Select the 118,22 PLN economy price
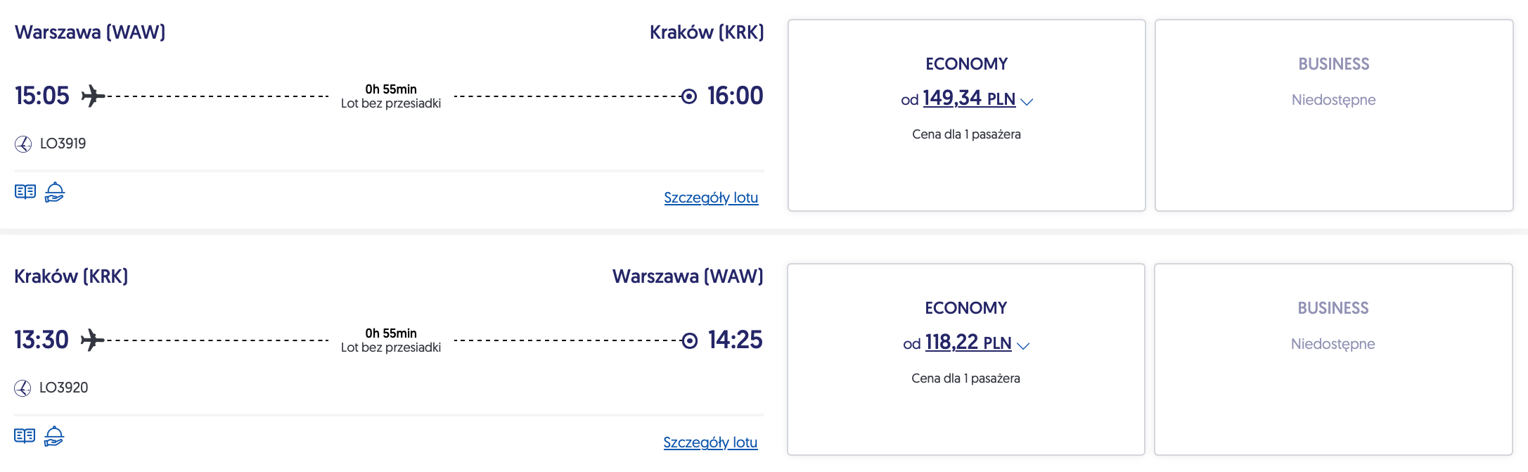 pos(968,343)
